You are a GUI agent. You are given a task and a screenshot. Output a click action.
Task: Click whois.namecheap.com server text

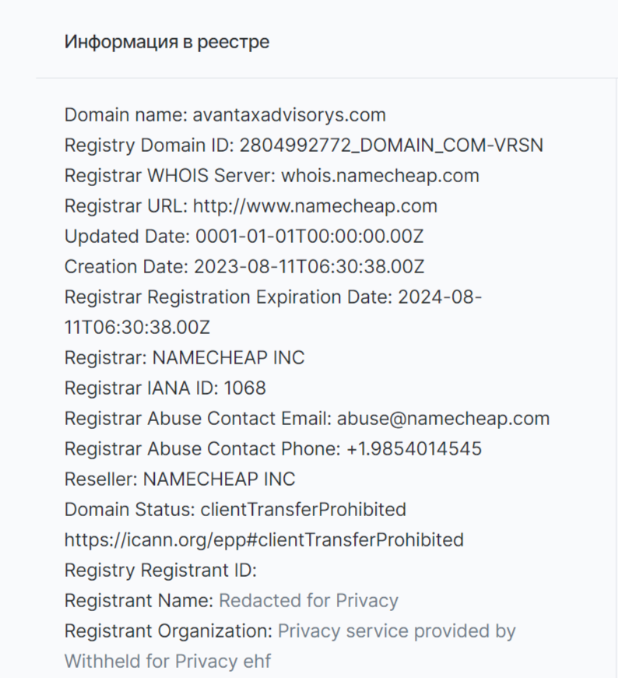pos(380,176)
